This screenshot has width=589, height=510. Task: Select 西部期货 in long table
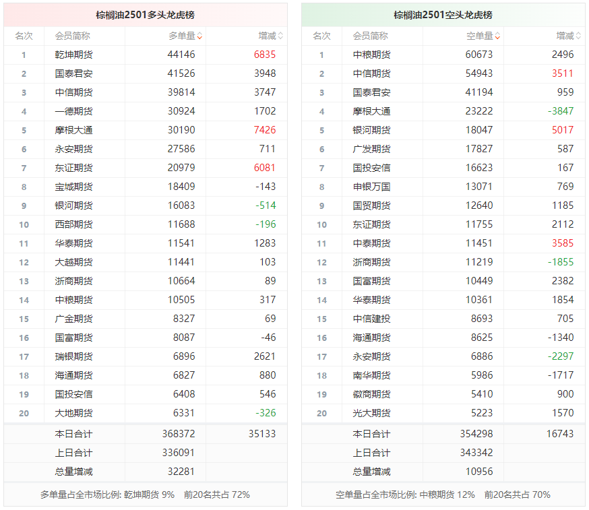point(73,224)
